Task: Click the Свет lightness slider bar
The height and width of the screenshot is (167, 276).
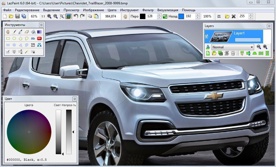Action: (58, 132)
